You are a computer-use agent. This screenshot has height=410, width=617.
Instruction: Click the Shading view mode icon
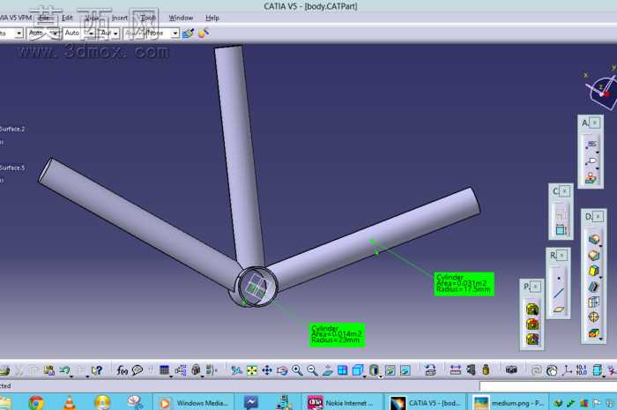click(x=374, y=369)
